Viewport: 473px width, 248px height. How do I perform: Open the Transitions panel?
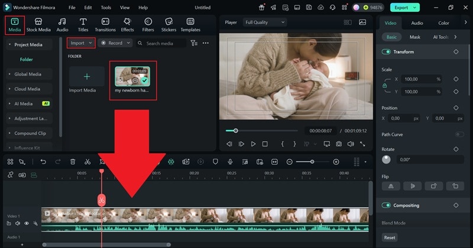(x=105, y=25)
